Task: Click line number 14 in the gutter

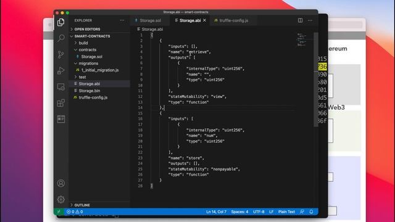Action: (x=140, y=108)
